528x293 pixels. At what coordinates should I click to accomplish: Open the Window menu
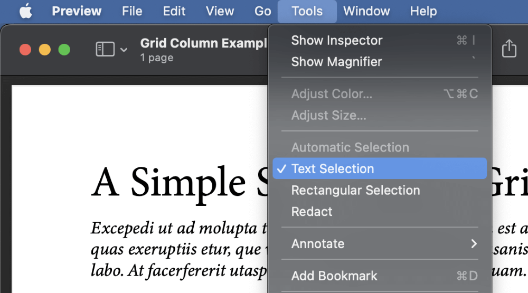366,11
